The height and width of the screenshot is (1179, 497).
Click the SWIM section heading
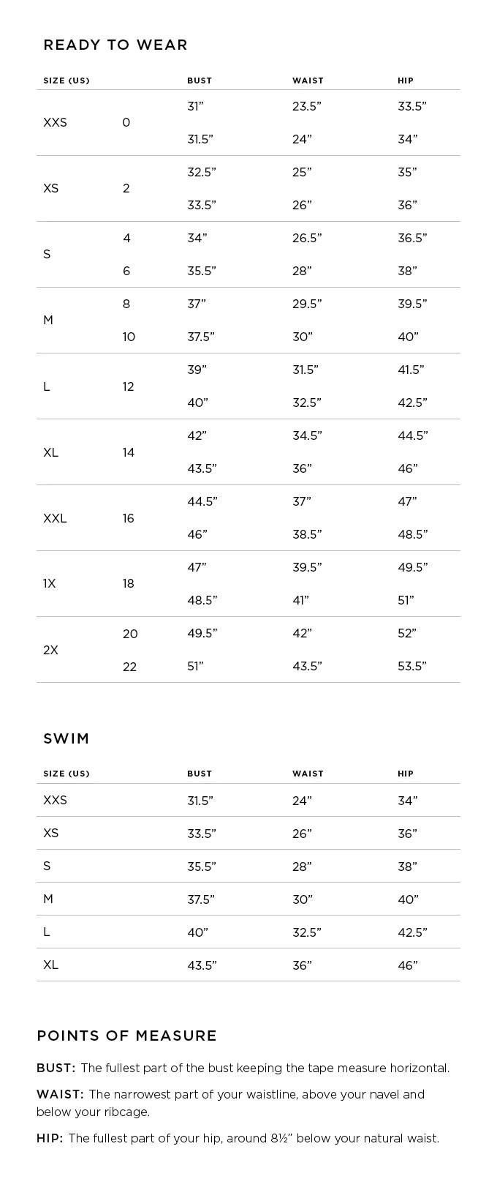67,738
